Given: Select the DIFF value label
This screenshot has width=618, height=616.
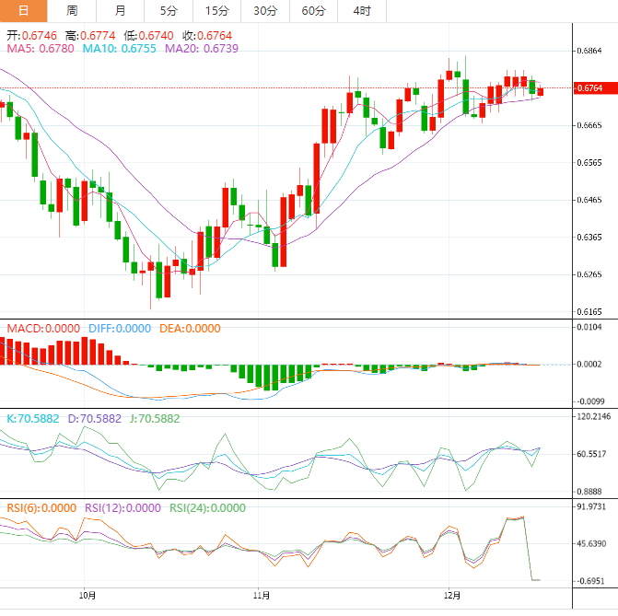Looking at the screenshot, I should [119, 329].
